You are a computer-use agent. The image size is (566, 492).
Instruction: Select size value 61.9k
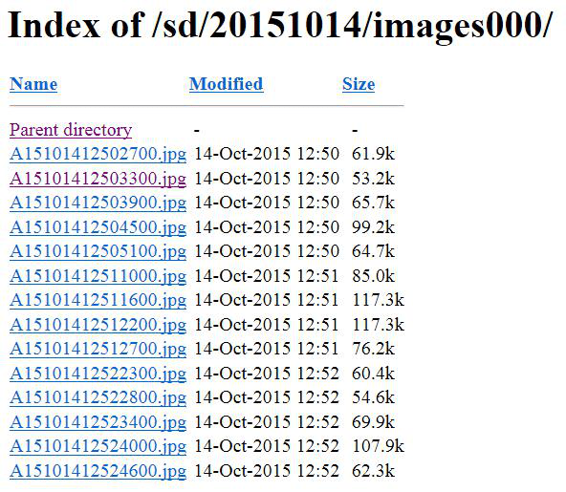373,154
